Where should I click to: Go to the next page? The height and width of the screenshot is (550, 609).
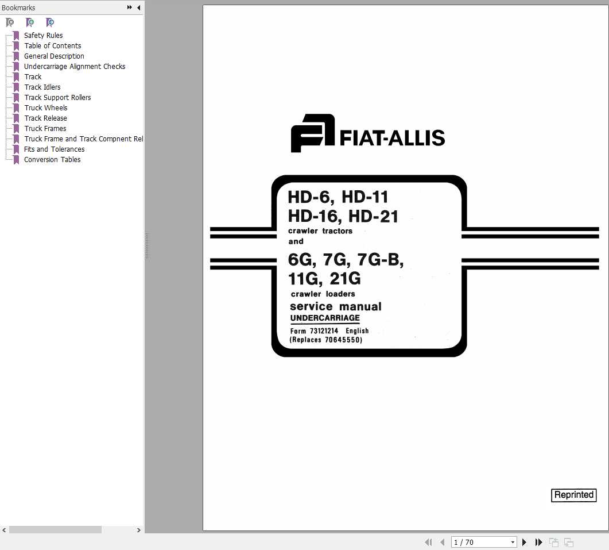point(524,542)
